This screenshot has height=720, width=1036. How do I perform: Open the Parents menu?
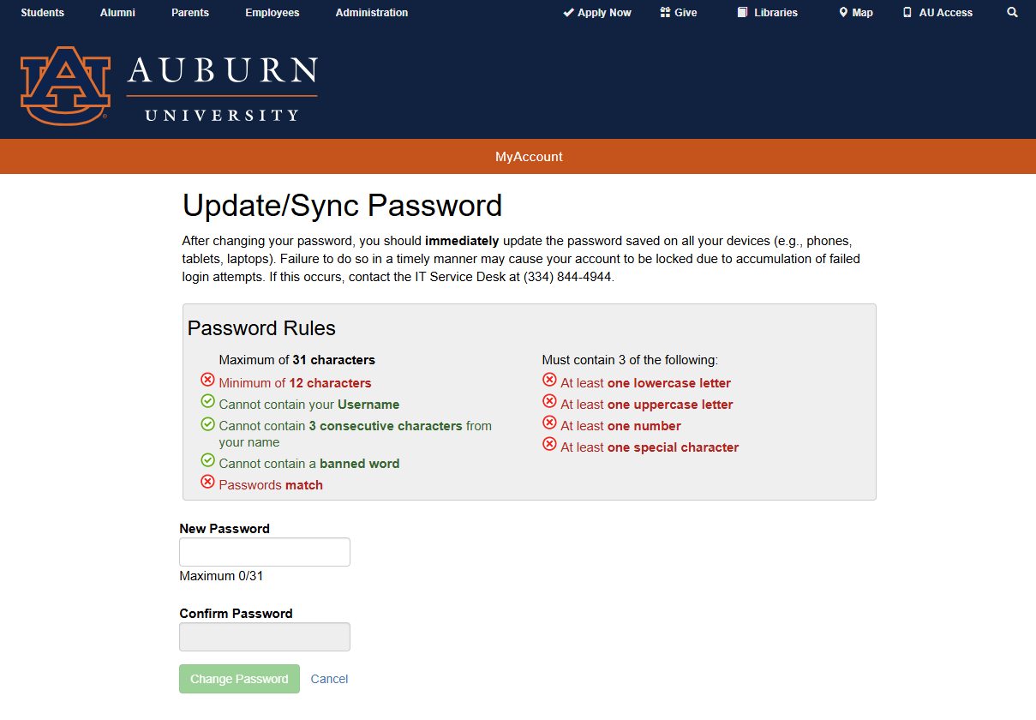[189, 12]
